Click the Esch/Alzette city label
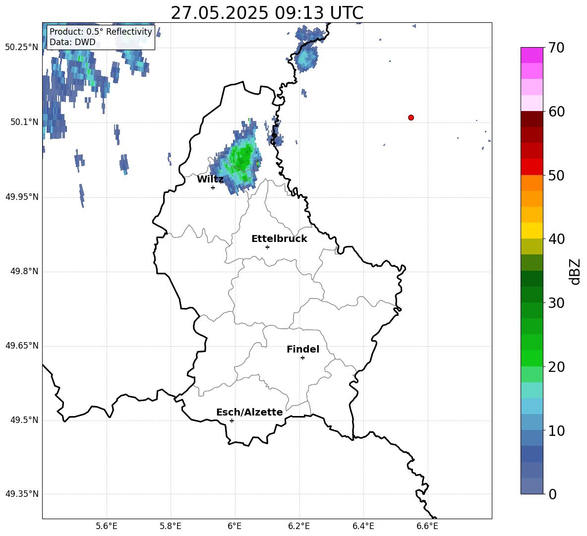Viewport: 587px width, 536px height. (249, 412)
